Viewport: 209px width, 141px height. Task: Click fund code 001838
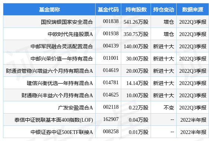click(111, 21)
